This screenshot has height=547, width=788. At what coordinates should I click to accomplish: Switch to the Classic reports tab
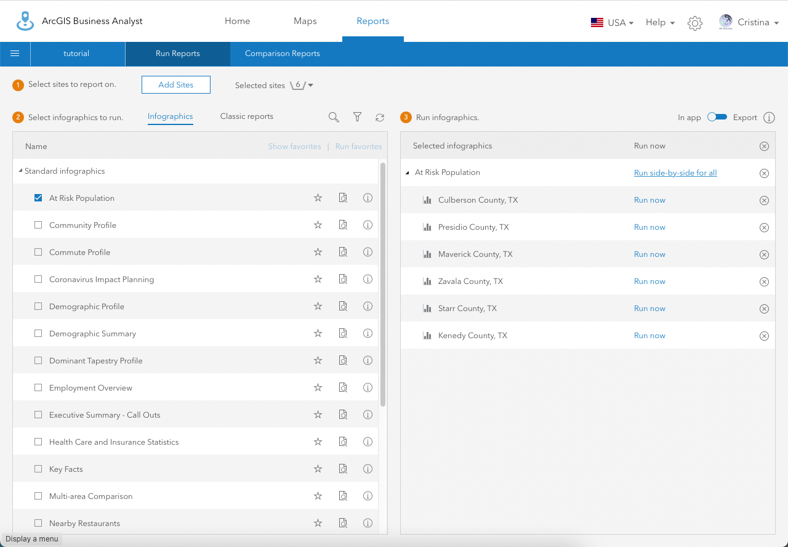pos(247,116)
